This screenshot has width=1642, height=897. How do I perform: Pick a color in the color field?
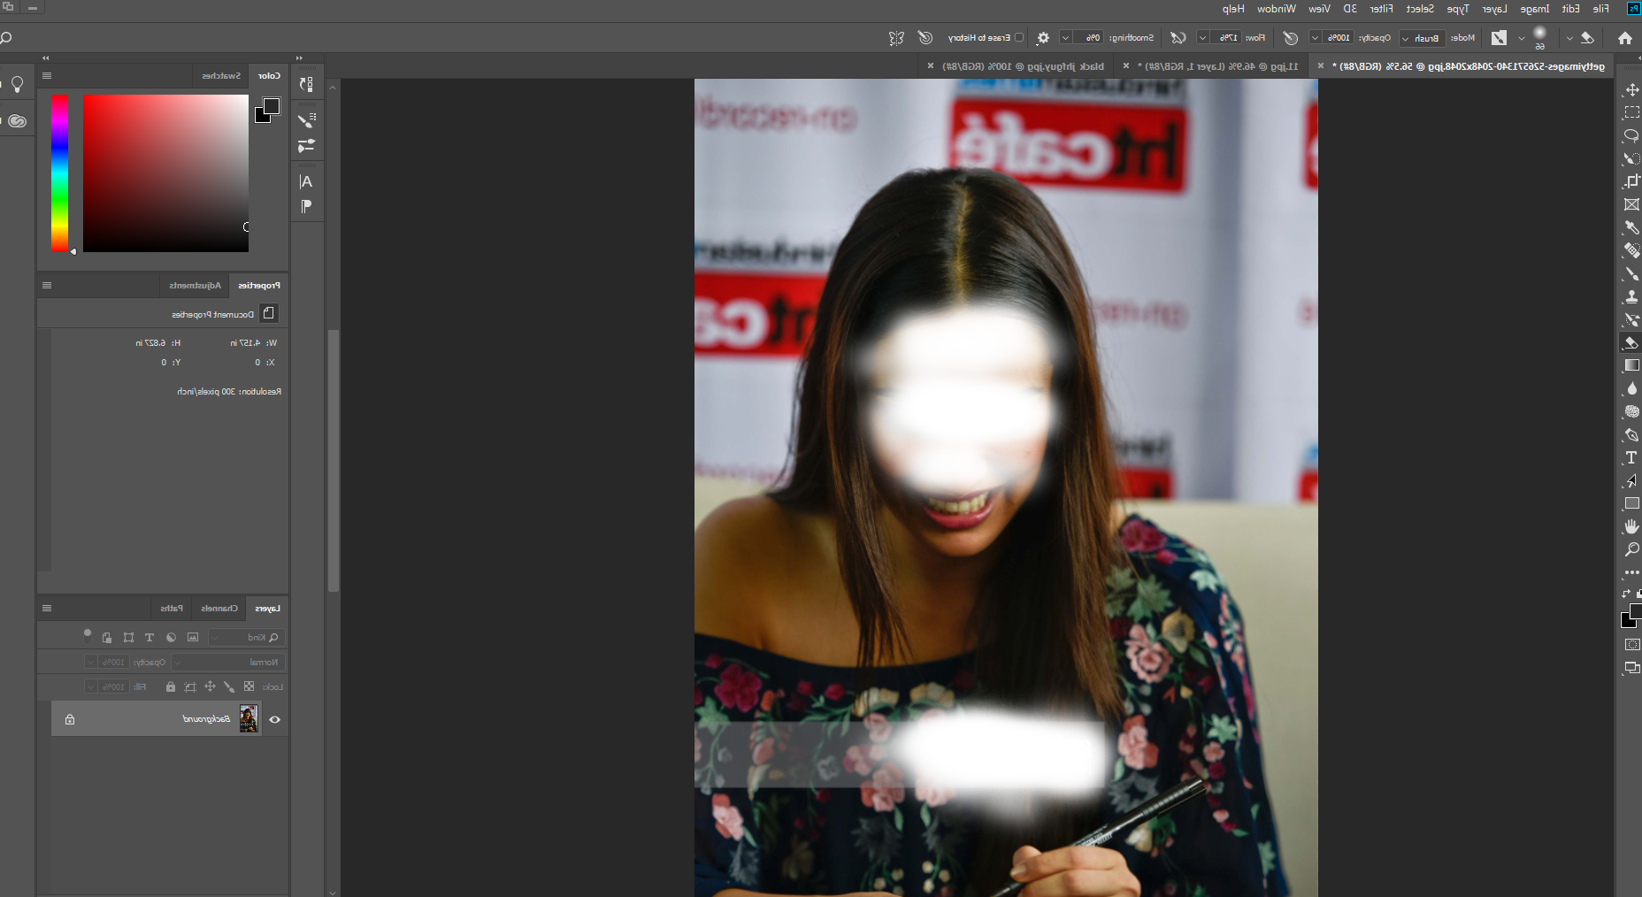tap(165, 173)
